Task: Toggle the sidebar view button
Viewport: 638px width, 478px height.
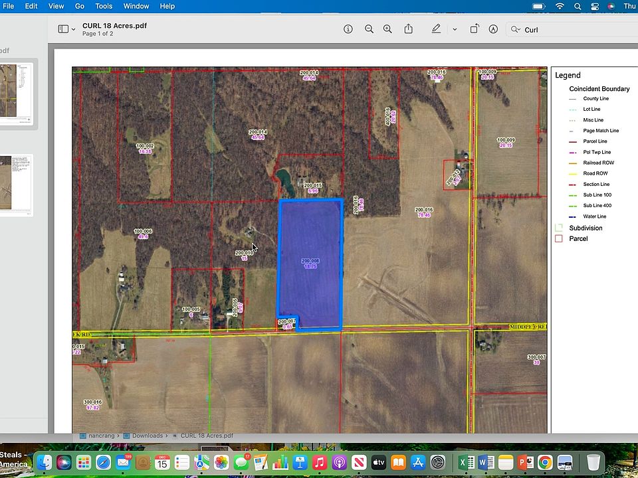Action: pyautogui.click(x=63, y=29)
